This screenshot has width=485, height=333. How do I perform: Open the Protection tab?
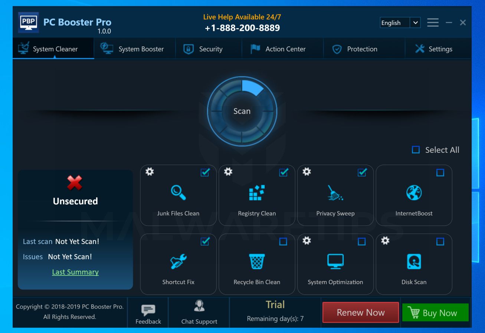click(x=364, y=49)
